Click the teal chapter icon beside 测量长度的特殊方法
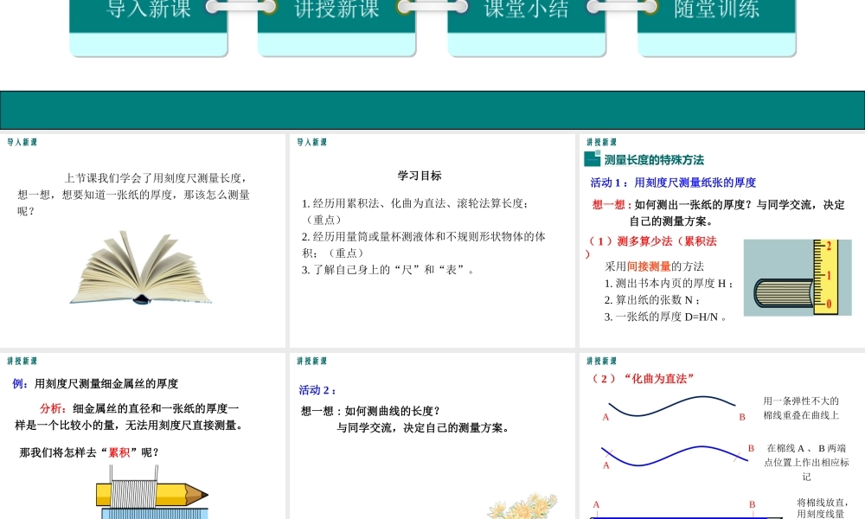 tap(593, 159)
